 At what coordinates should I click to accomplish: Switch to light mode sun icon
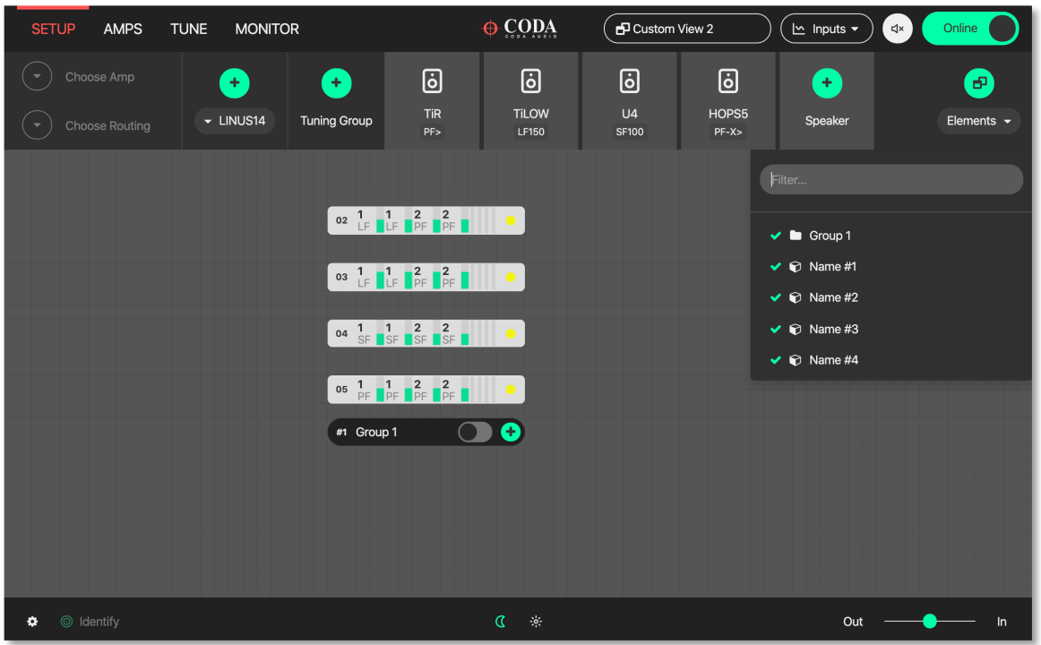pyautogui.click(x=536, y=622)
